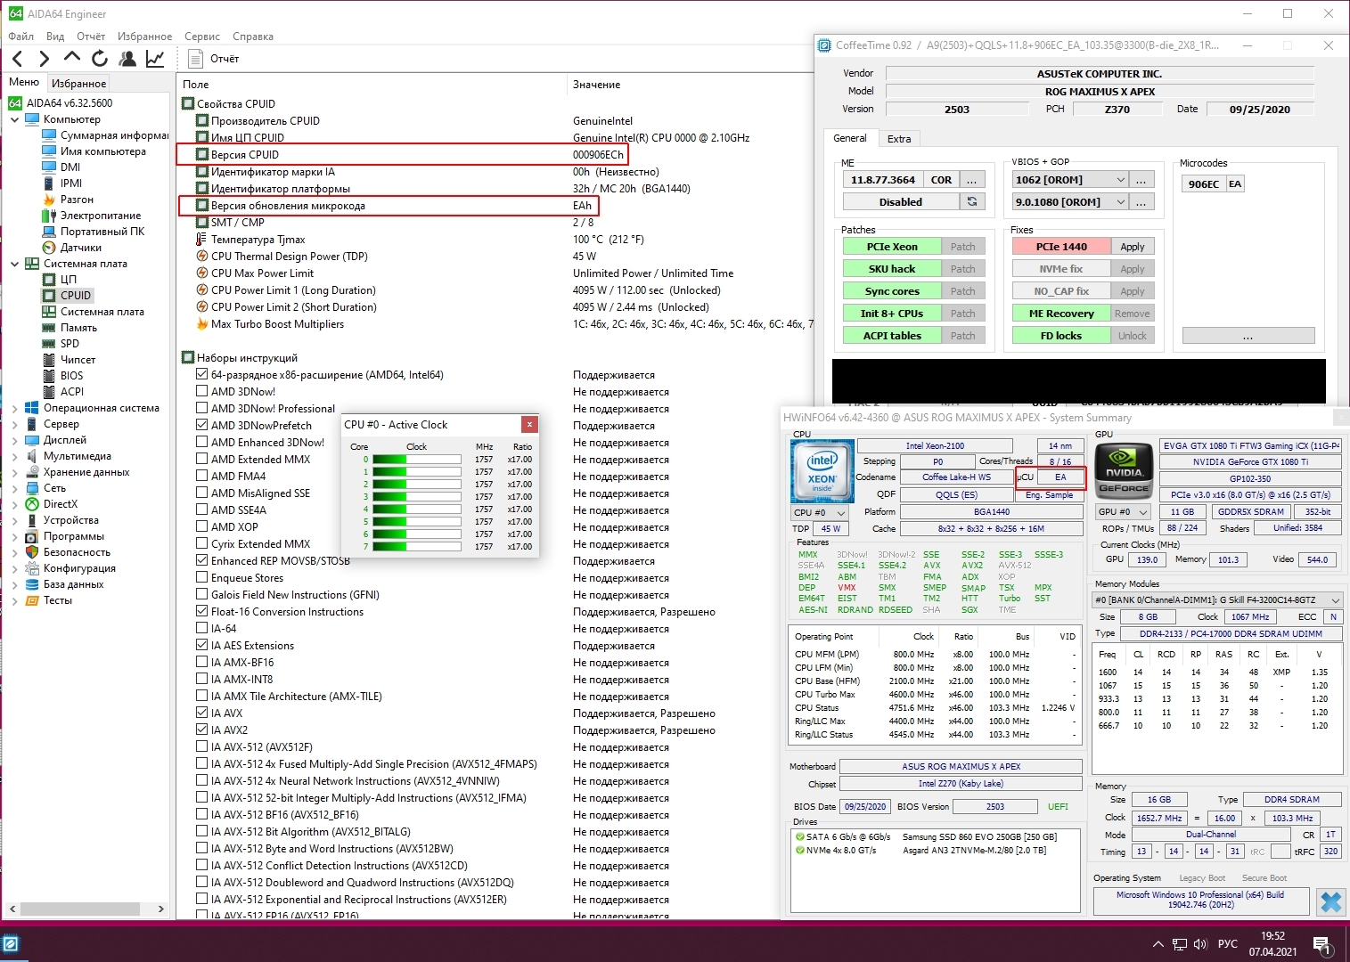
Task: Toggle AMD 3DNowPrefetch checkbox
Action: [x=202, y=426]
